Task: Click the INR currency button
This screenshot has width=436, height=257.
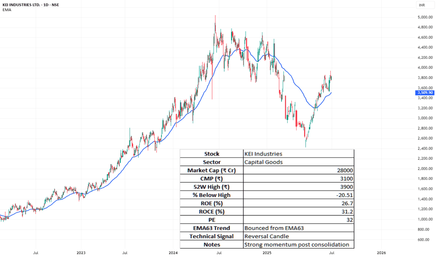Action: (425, 5)
